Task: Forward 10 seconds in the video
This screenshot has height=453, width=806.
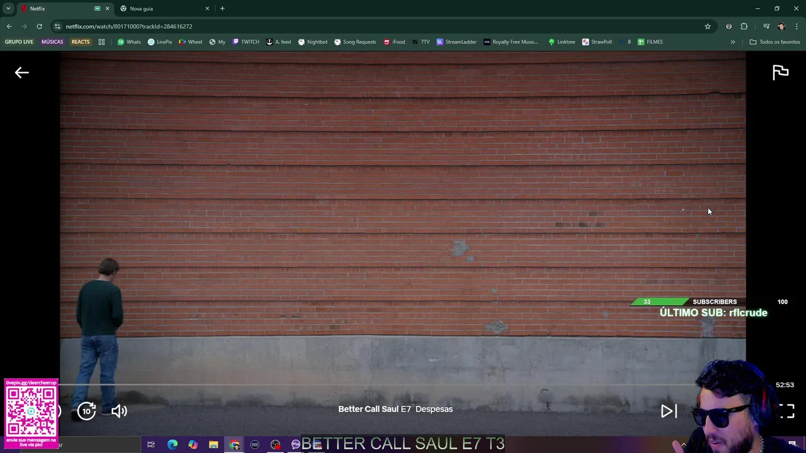Action: 86,411
